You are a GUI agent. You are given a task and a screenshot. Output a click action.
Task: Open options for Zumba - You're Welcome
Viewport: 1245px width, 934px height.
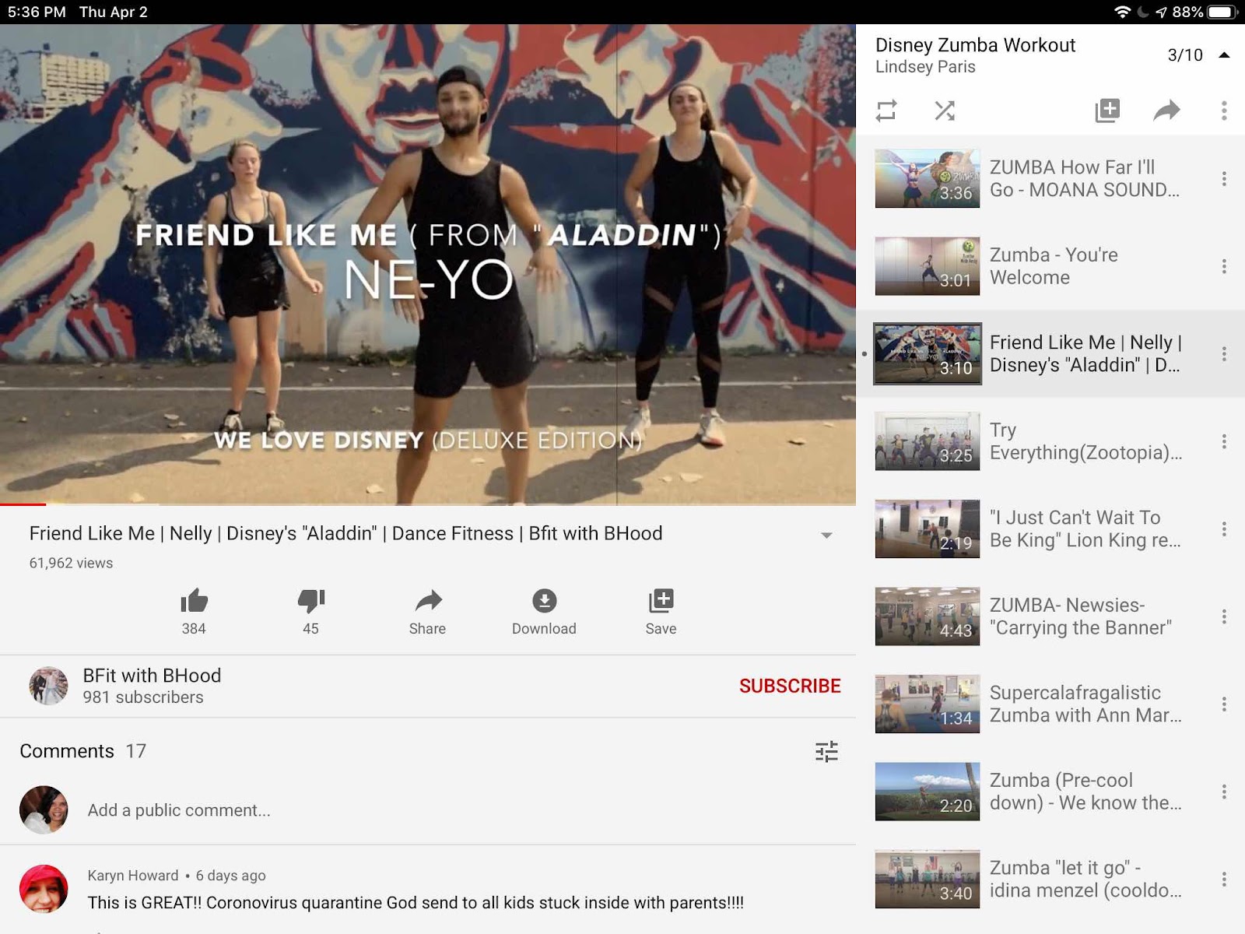[x=1224, y=266]
